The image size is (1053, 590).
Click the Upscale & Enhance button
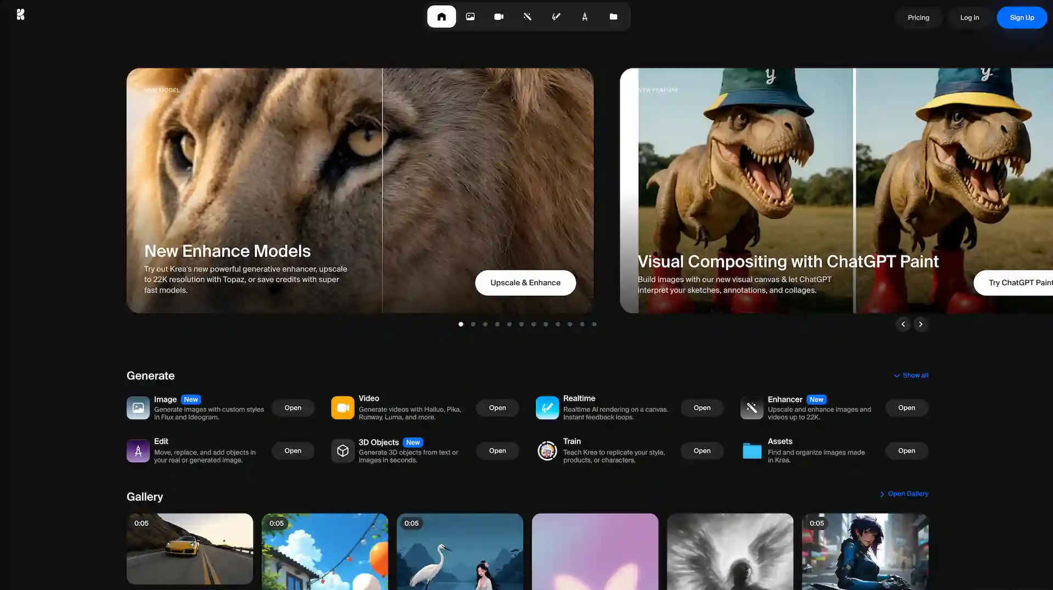tap(525, 283)
